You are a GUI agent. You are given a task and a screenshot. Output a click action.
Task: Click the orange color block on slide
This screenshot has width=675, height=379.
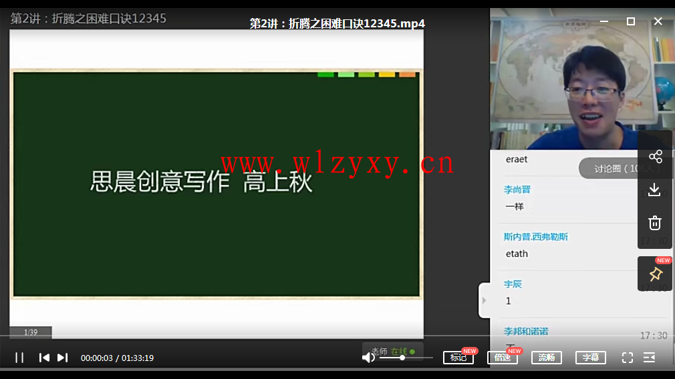(x=407, y=75)
